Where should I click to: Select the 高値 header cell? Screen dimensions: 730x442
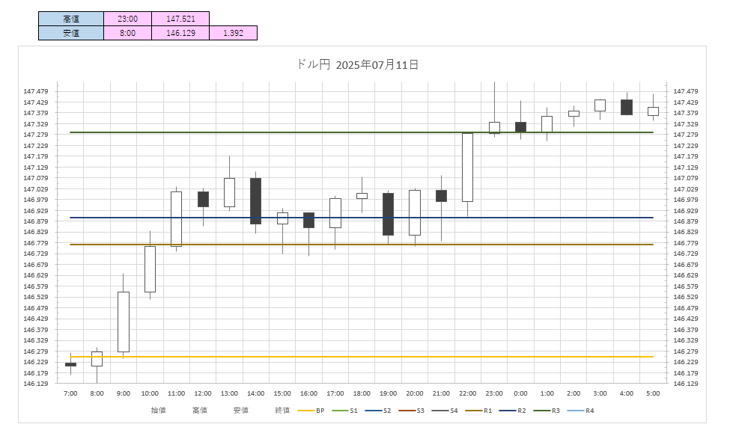coord(70,19)
